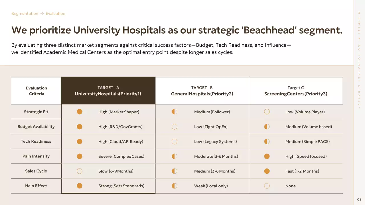Screen dimensions: 365x205
Task: Click the arrow between Segmentation and Evaluation
Action: pos(42,13)
